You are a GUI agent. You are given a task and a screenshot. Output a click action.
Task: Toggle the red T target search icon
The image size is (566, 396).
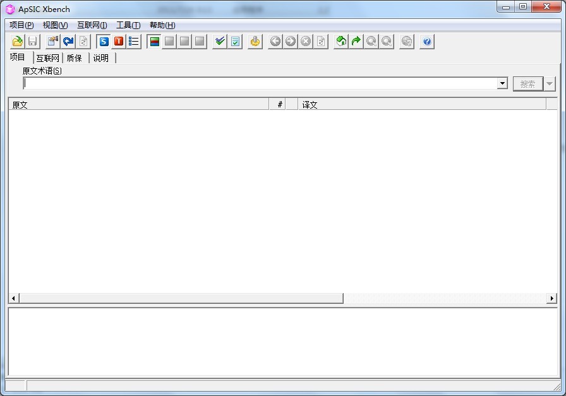click(119, 42)
